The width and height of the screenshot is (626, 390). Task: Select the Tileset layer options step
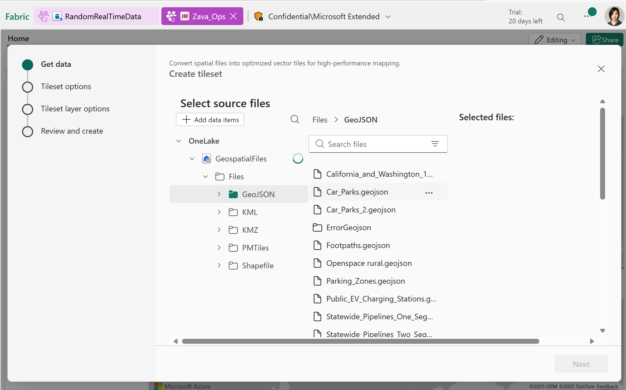[x=75, y=109]
